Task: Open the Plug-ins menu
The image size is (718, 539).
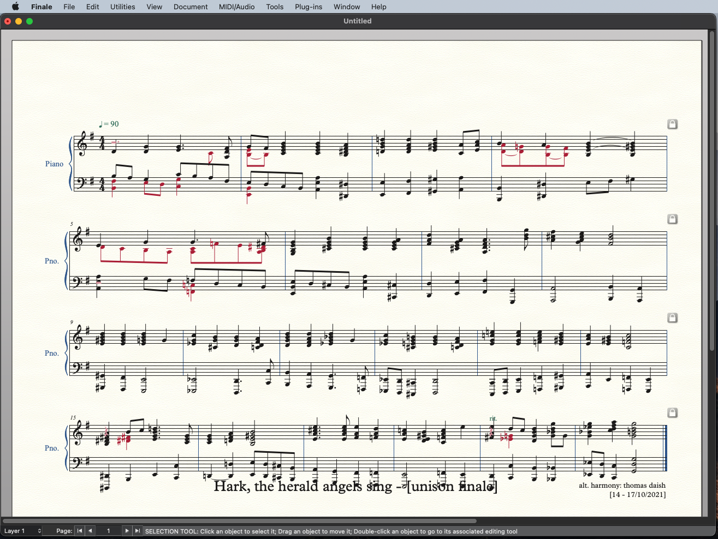Action: 308,7
